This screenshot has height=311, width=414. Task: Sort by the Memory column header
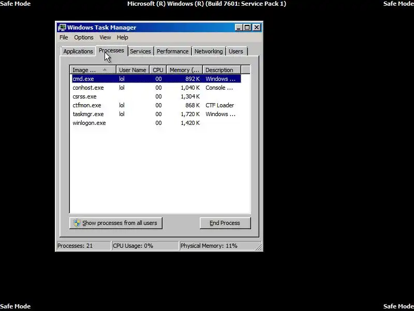point(185,70)
